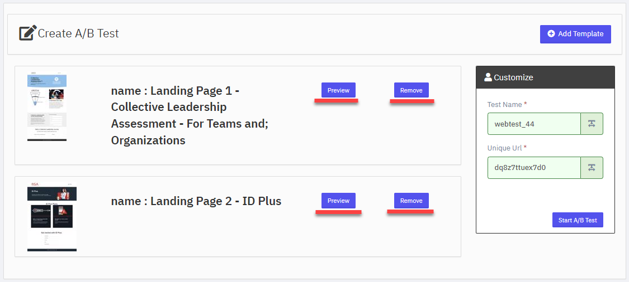Focus the Test Name field containing webtest_44
Image resolution: width=629 pixels, height=282 pixels.
pyautogui.click(x=534, y=124)
